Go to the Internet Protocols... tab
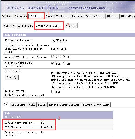 [87, 16]
